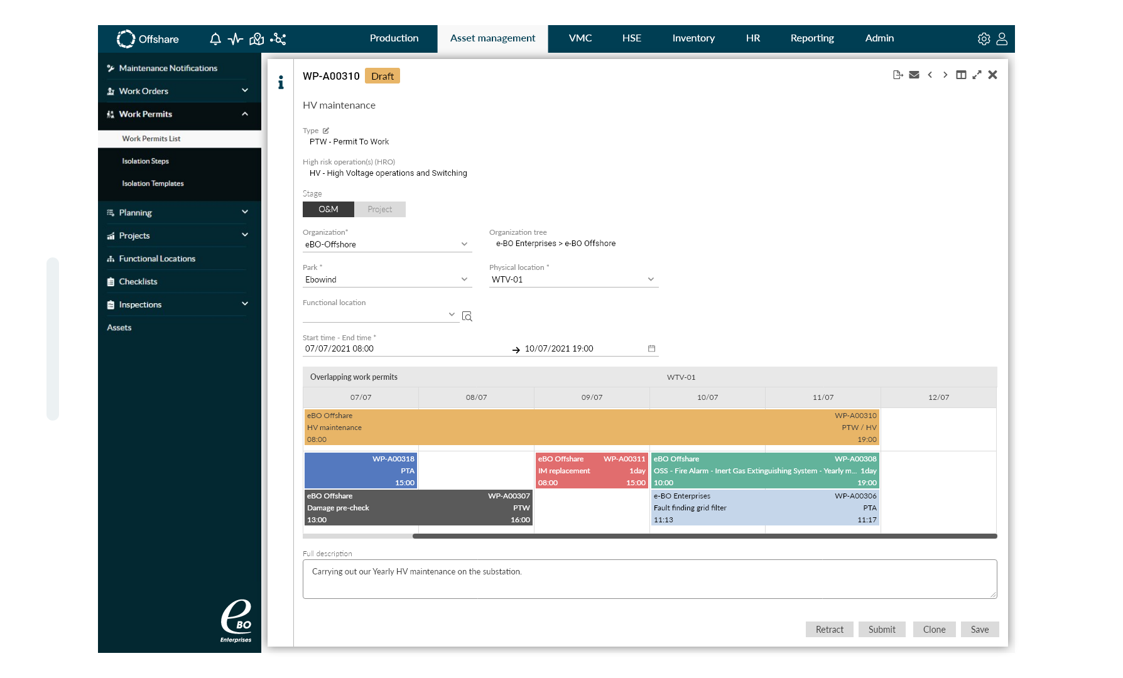
Task: Email the work permit
Action: pyautogui.click(x=914, y=75)
